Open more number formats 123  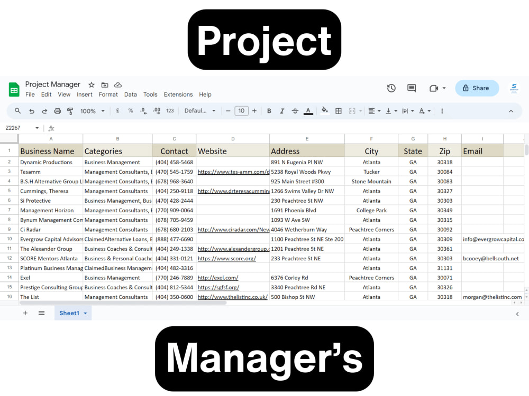[x=170, y=111]
